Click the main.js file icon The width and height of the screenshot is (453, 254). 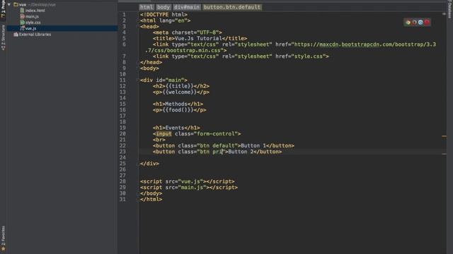pos(22,16)
